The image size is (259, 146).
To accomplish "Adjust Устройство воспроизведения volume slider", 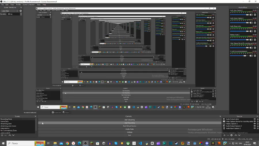I will pos(239,56).
